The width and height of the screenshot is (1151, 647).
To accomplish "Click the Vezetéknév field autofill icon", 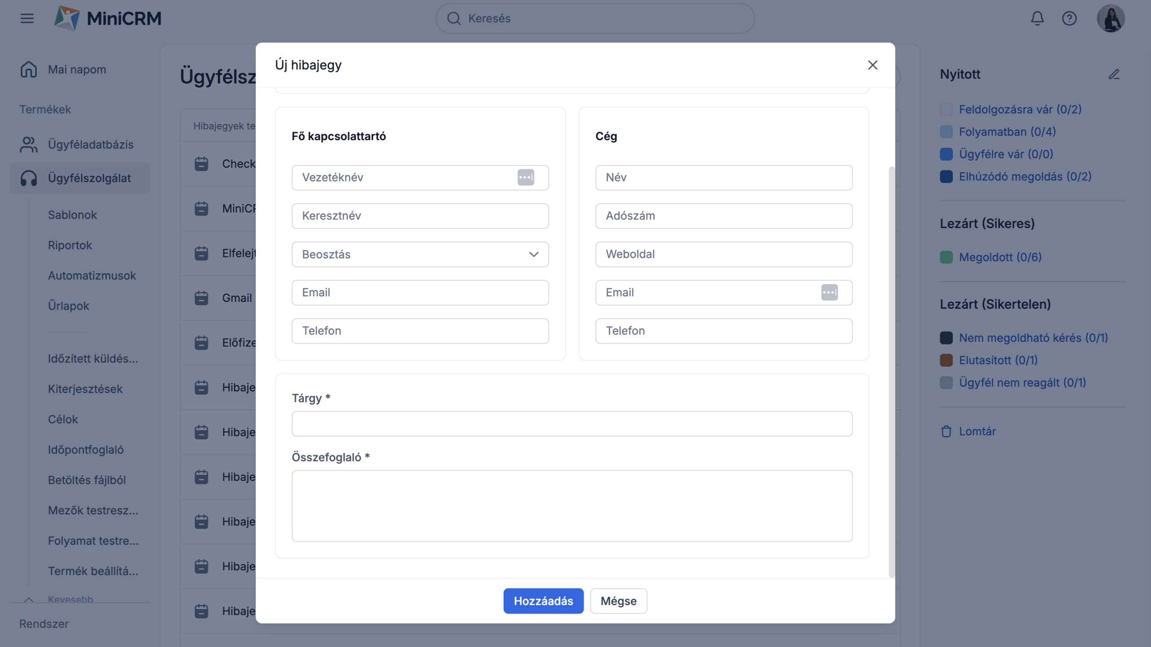I will [x=526, y=177].
